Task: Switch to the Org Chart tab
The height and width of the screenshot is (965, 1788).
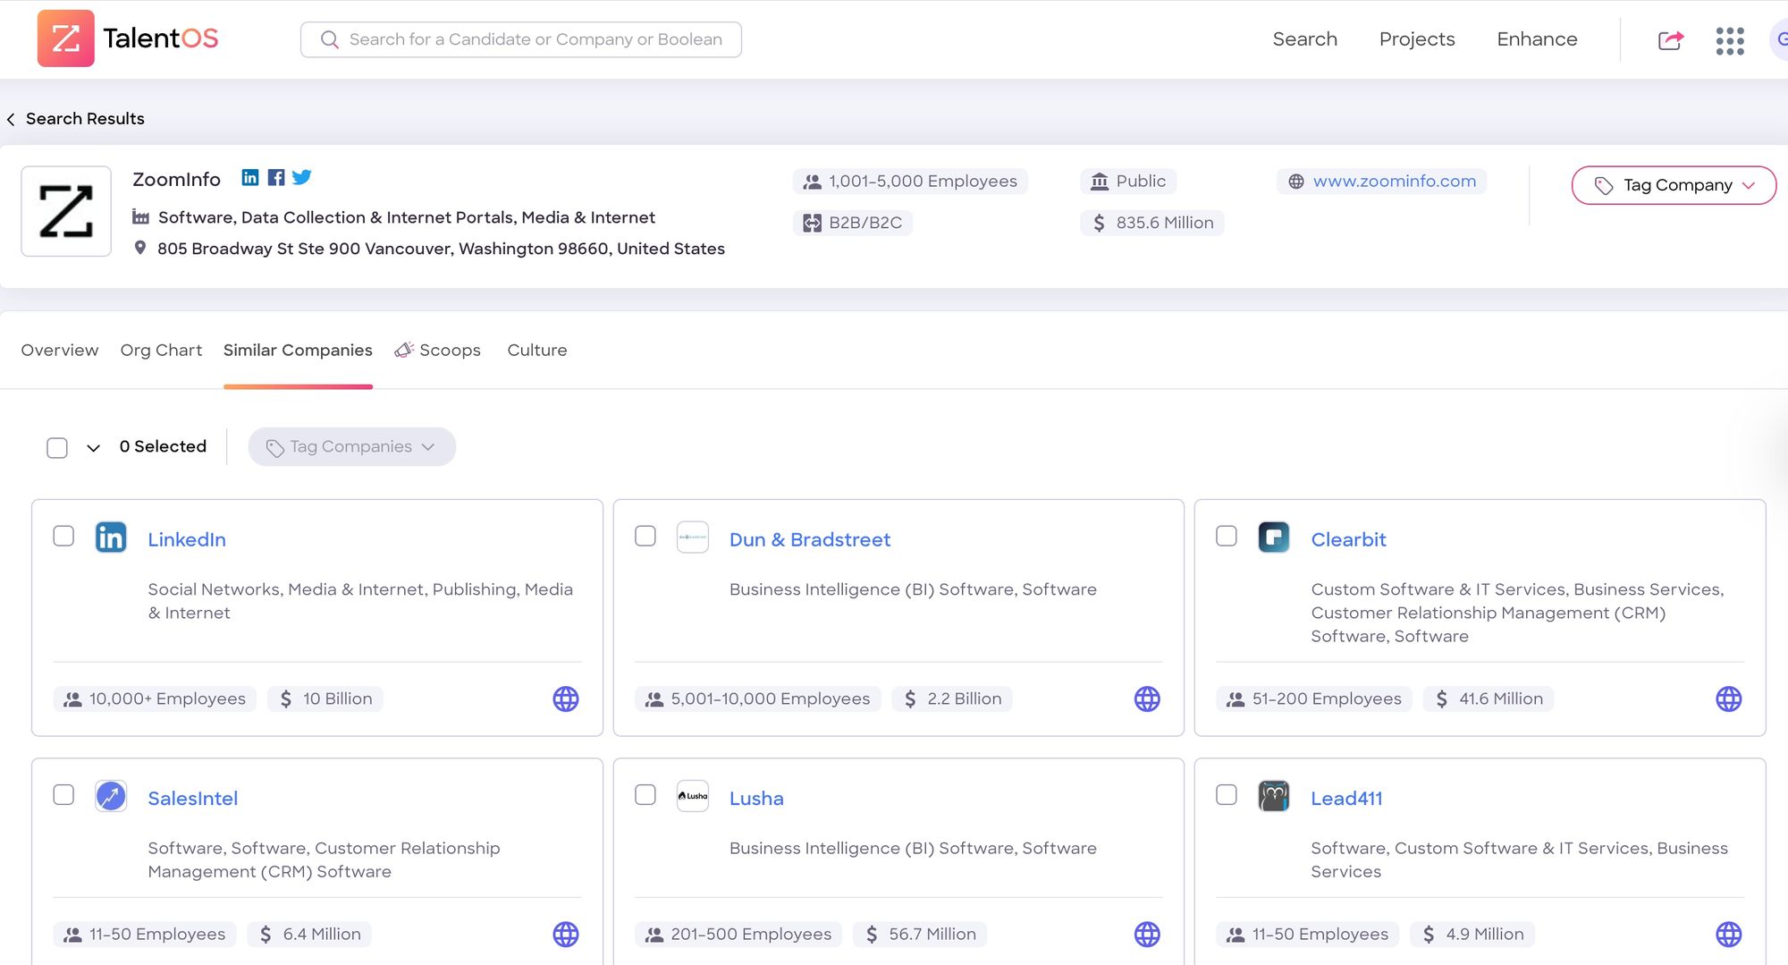Action: [161, 351]
